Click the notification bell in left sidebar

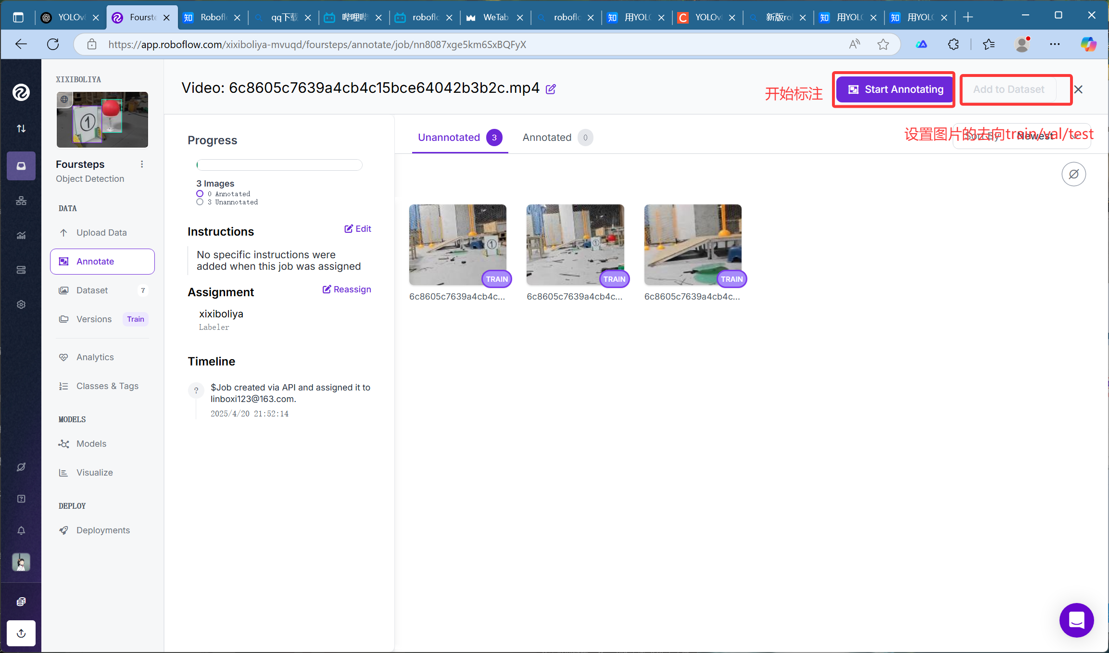click(x=21, y=530)
